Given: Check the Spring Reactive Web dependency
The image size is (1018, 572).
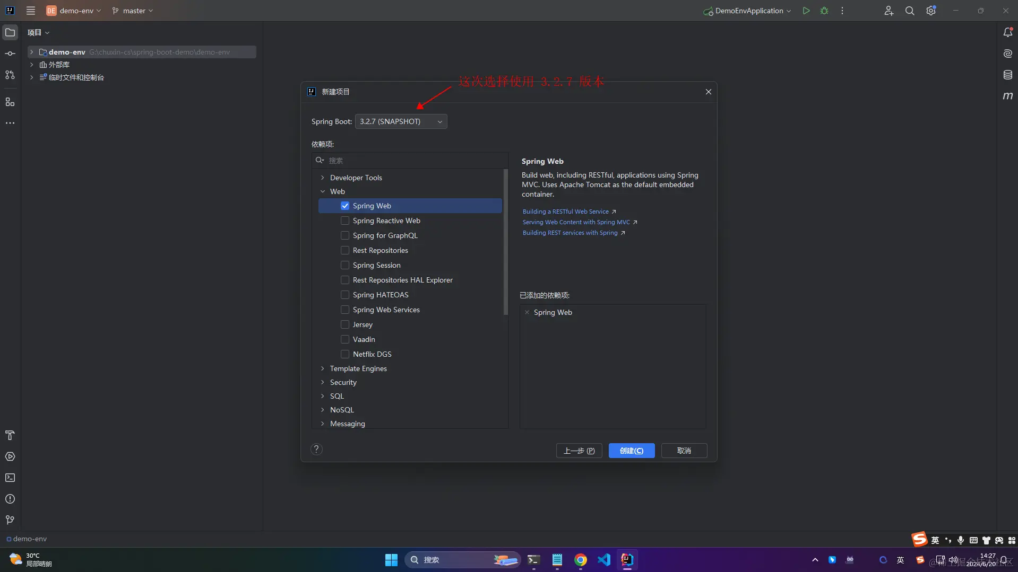Looking at the screenshot, I should pos(345,221).
